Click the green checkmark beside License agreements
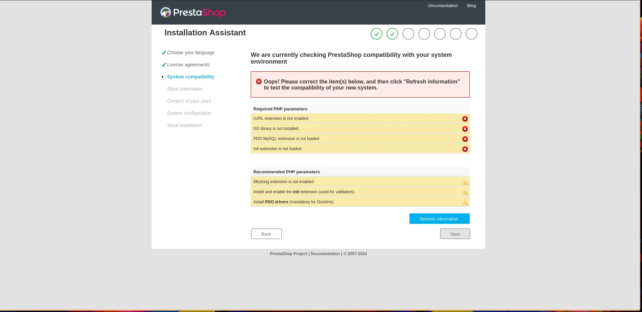The image size is (642, 312). pyautogui.click(x=164, y=65)
